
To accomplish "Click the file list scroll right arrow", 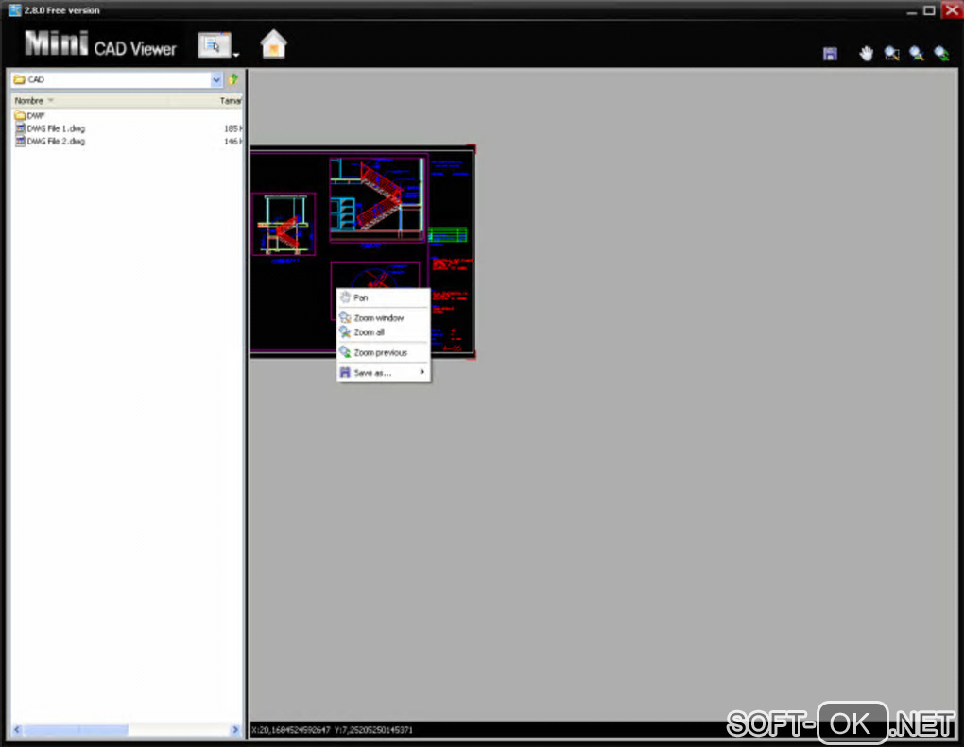I will pyautogui.click(x=234, y=730).
